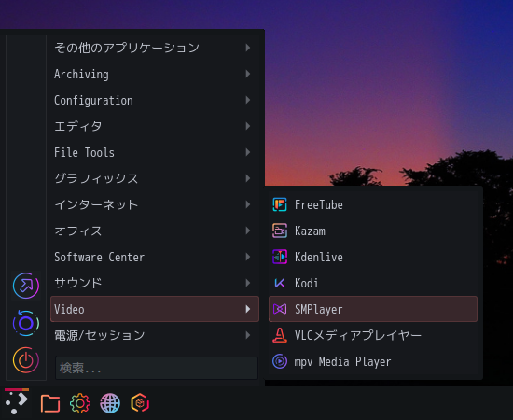Click the power off icon in sidebar
Viewport: 513px width, 420px height.
(26, 360)
